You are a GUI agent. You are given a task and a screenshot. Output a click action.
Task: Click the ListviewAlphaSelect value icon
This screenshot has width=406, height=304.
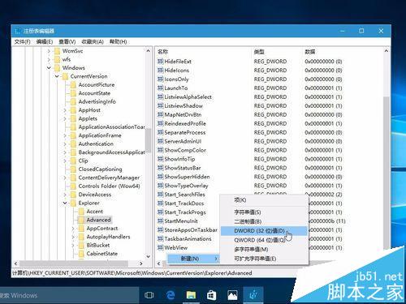point(161,97)
